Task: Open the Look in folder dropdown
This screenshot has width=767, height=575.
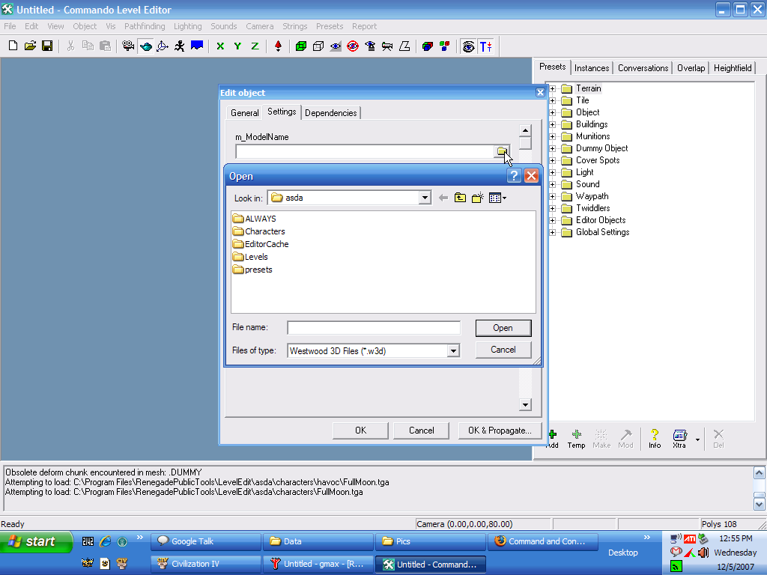Action: (x=425, y=198)
